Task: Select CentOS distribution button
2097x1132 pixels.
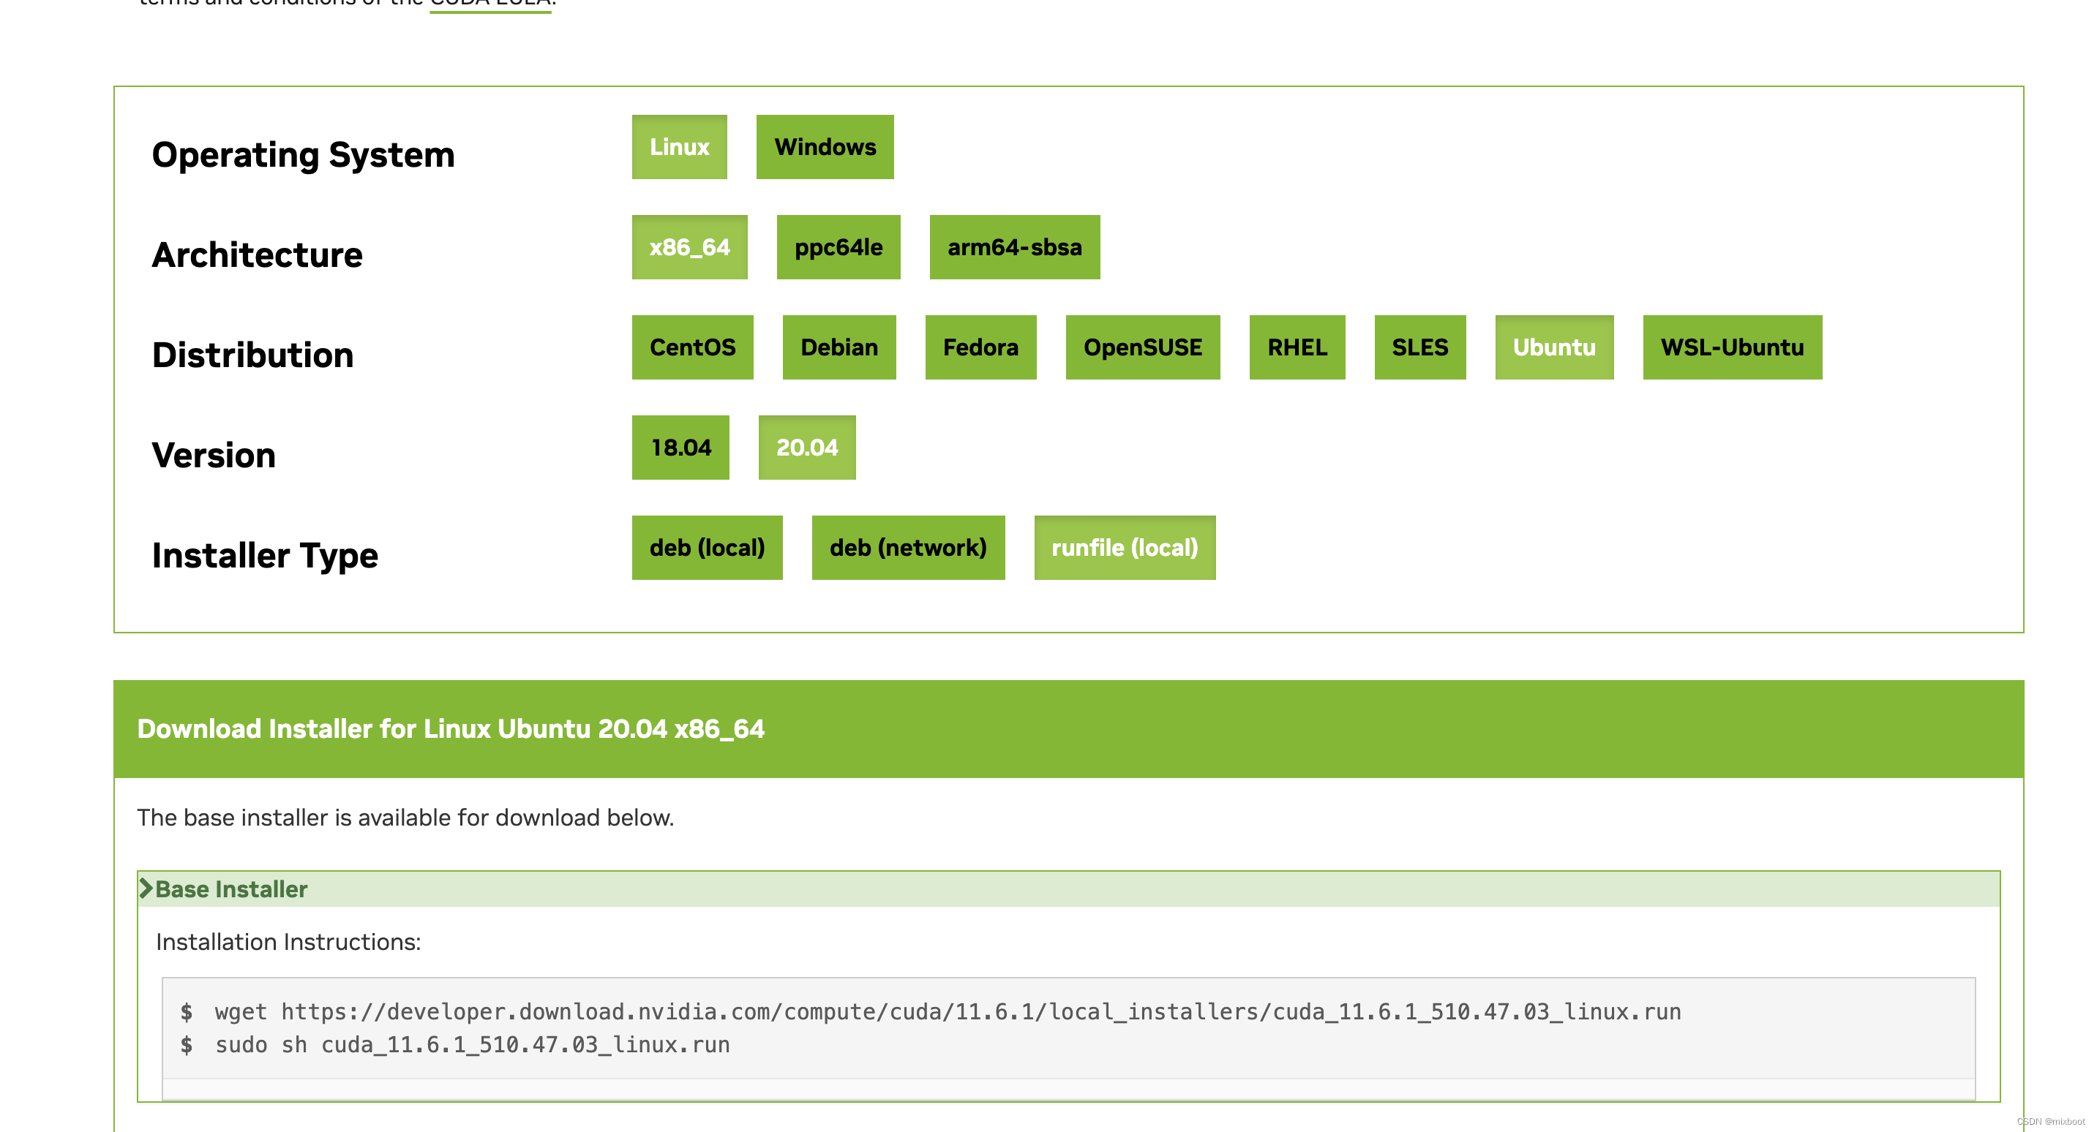Action: [x=694, y=346]
